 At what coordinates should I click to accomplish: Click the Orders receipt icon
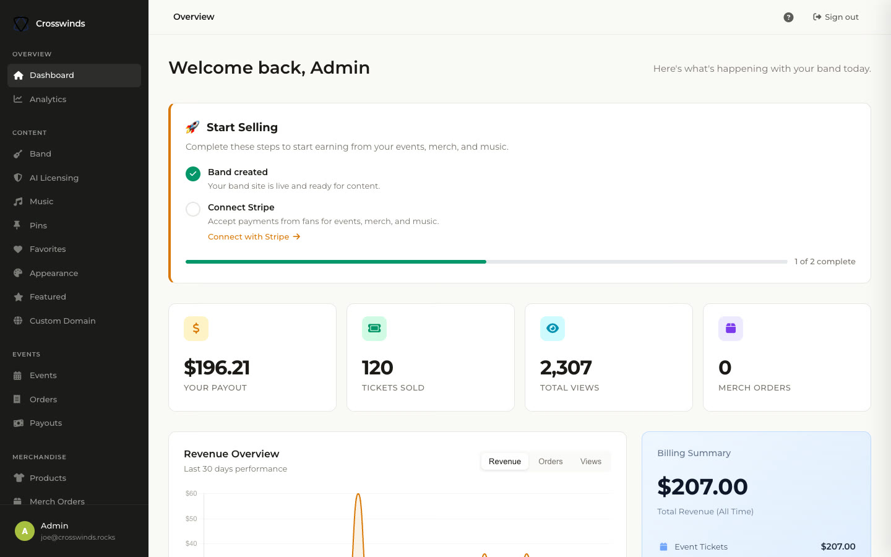[x=18, y=399]
